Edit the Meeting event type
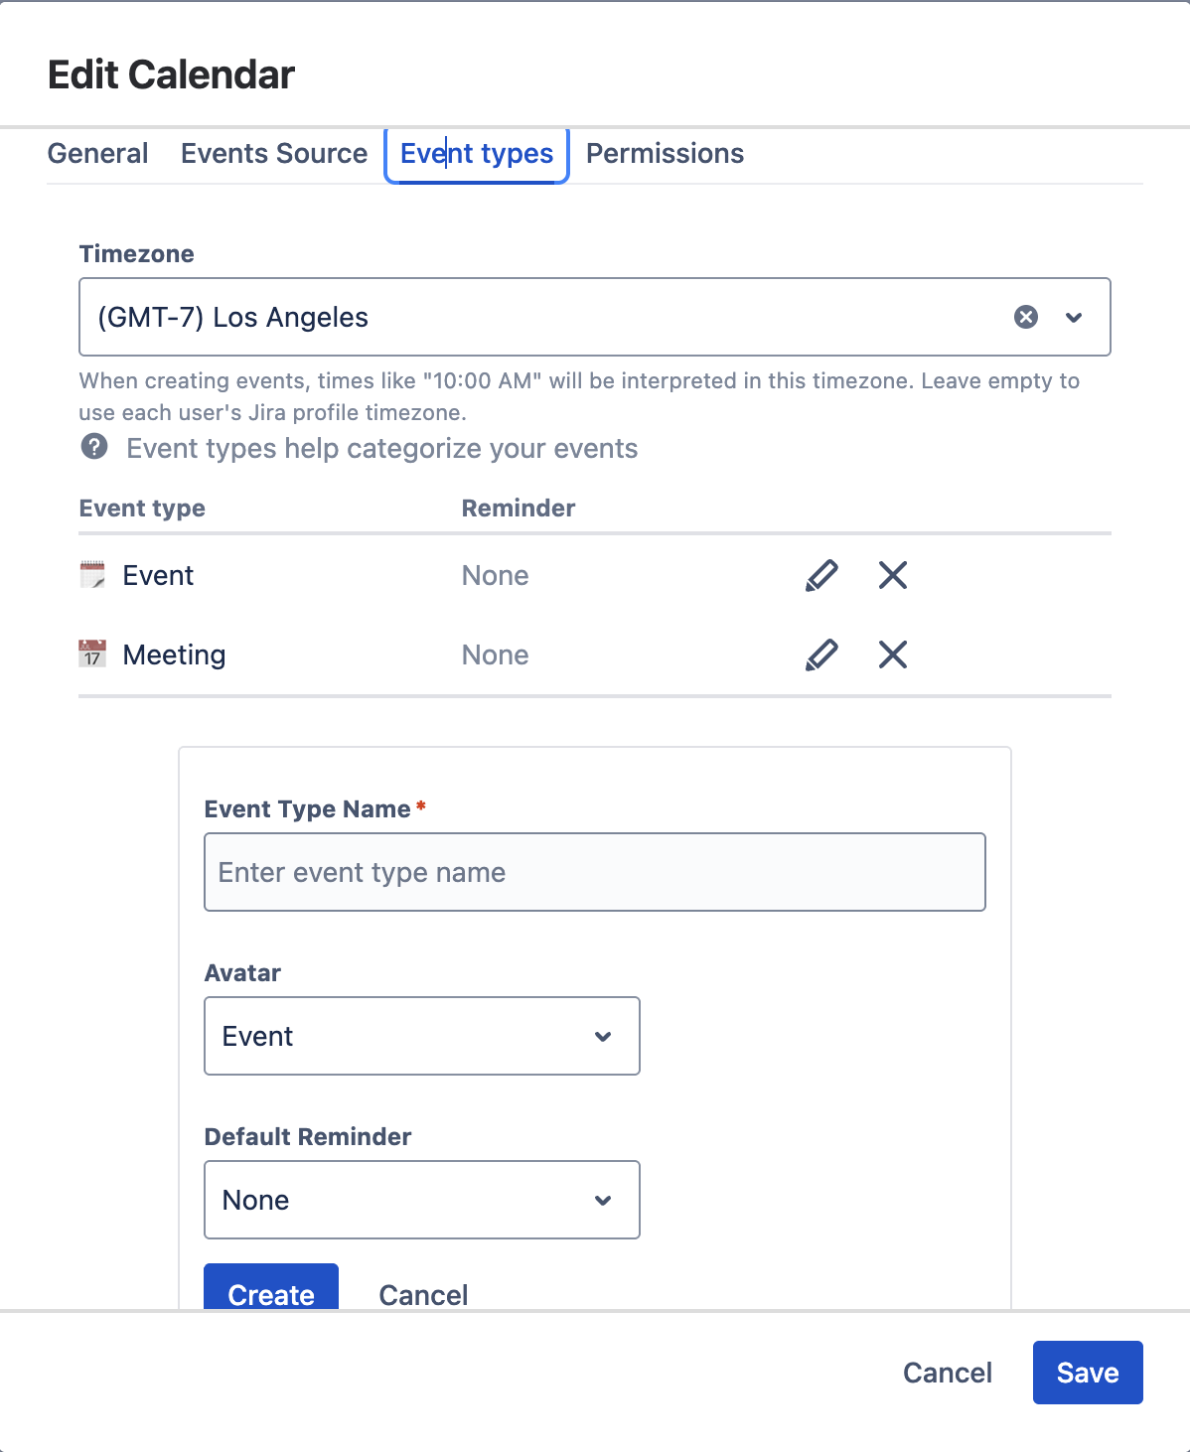 [x=821, y=654]
